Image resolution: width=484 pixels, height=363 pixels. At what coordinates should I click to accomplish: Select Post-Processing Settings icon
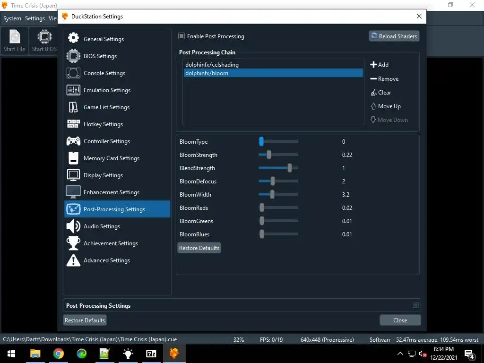[73, 209]
